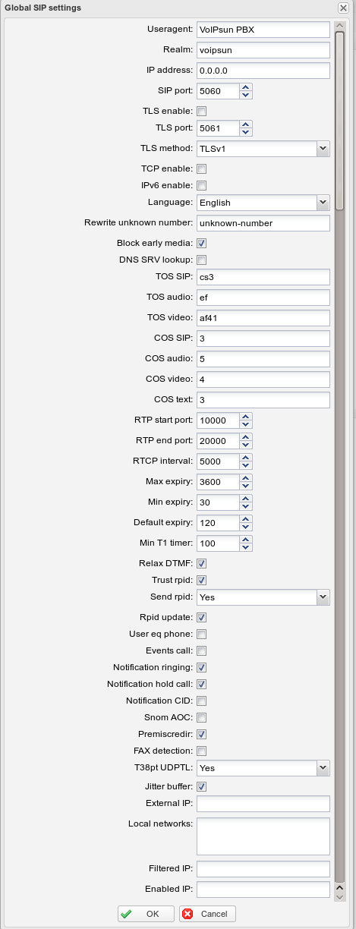Viewport: 356px width, 929px height.
Task: Click the COS audio field
Action: click(263, 359)
